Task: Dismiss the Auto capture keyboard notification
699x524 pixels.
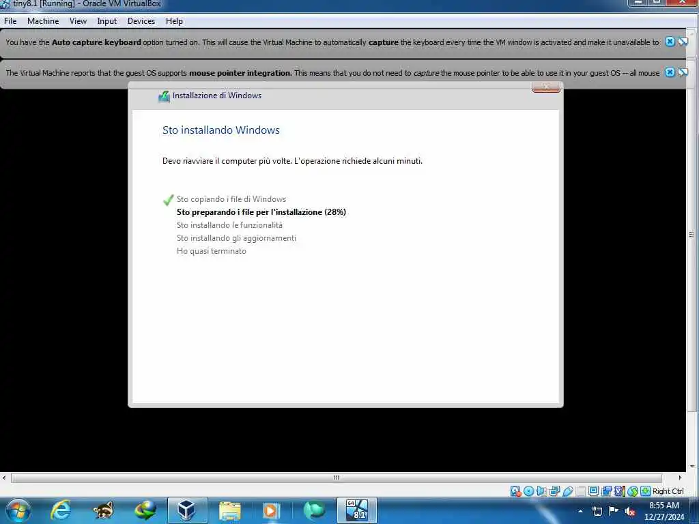Action: pos(670,42)
